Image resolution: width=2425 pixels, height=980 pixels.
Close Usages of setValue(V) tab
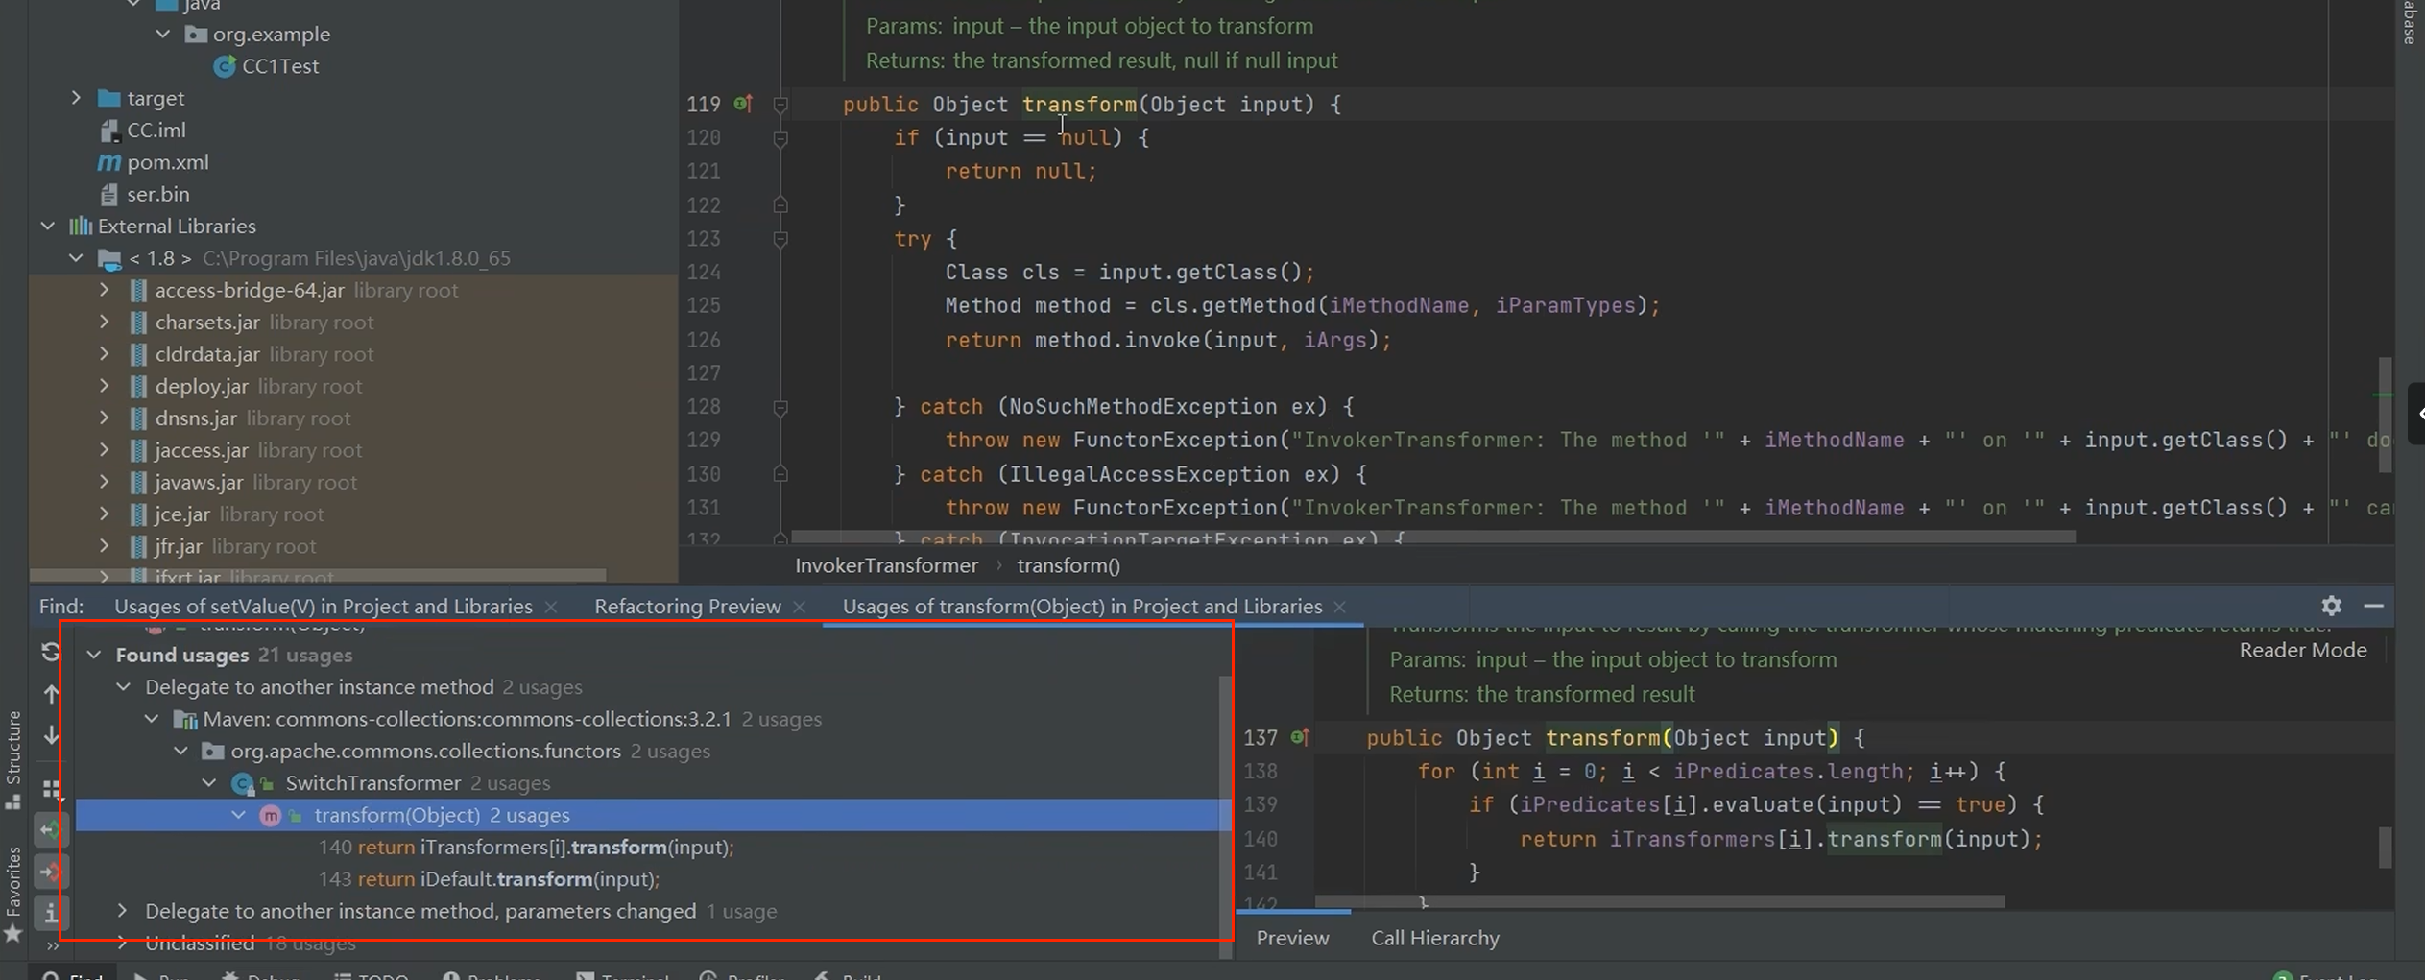tap(551, 607)
